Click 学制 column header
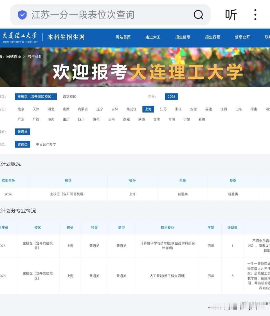 click(211, 228)
